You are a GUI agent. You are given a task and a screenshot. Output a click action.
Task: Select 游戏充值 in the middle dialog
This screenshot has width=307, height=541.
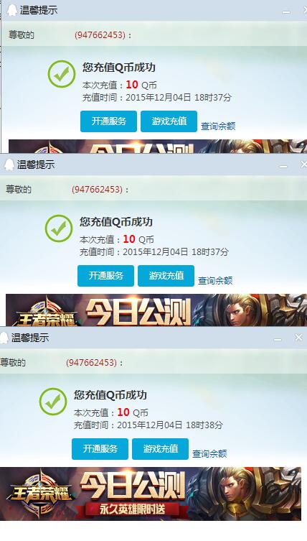(166, 276)
